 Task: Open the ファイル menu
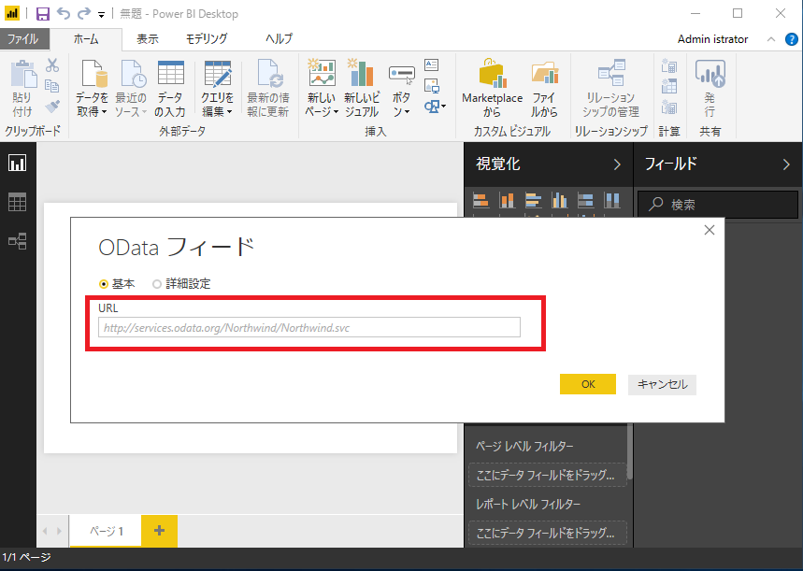tap(23, 39)
